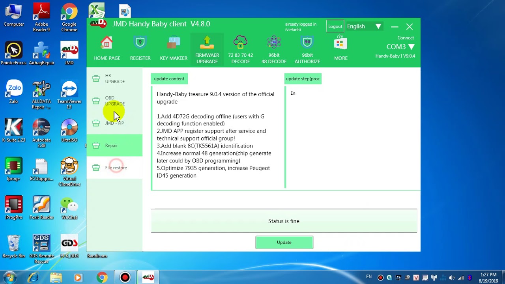The image size is (505, 284).
Task: Click Handy-Baby I V9.0.4 version text
Action: coord(395,56)
